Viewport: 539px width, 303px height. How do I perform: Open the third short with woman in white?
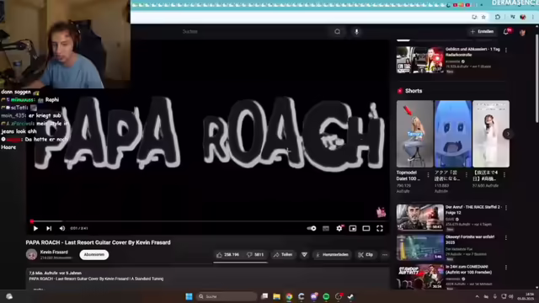click(491, 134)
